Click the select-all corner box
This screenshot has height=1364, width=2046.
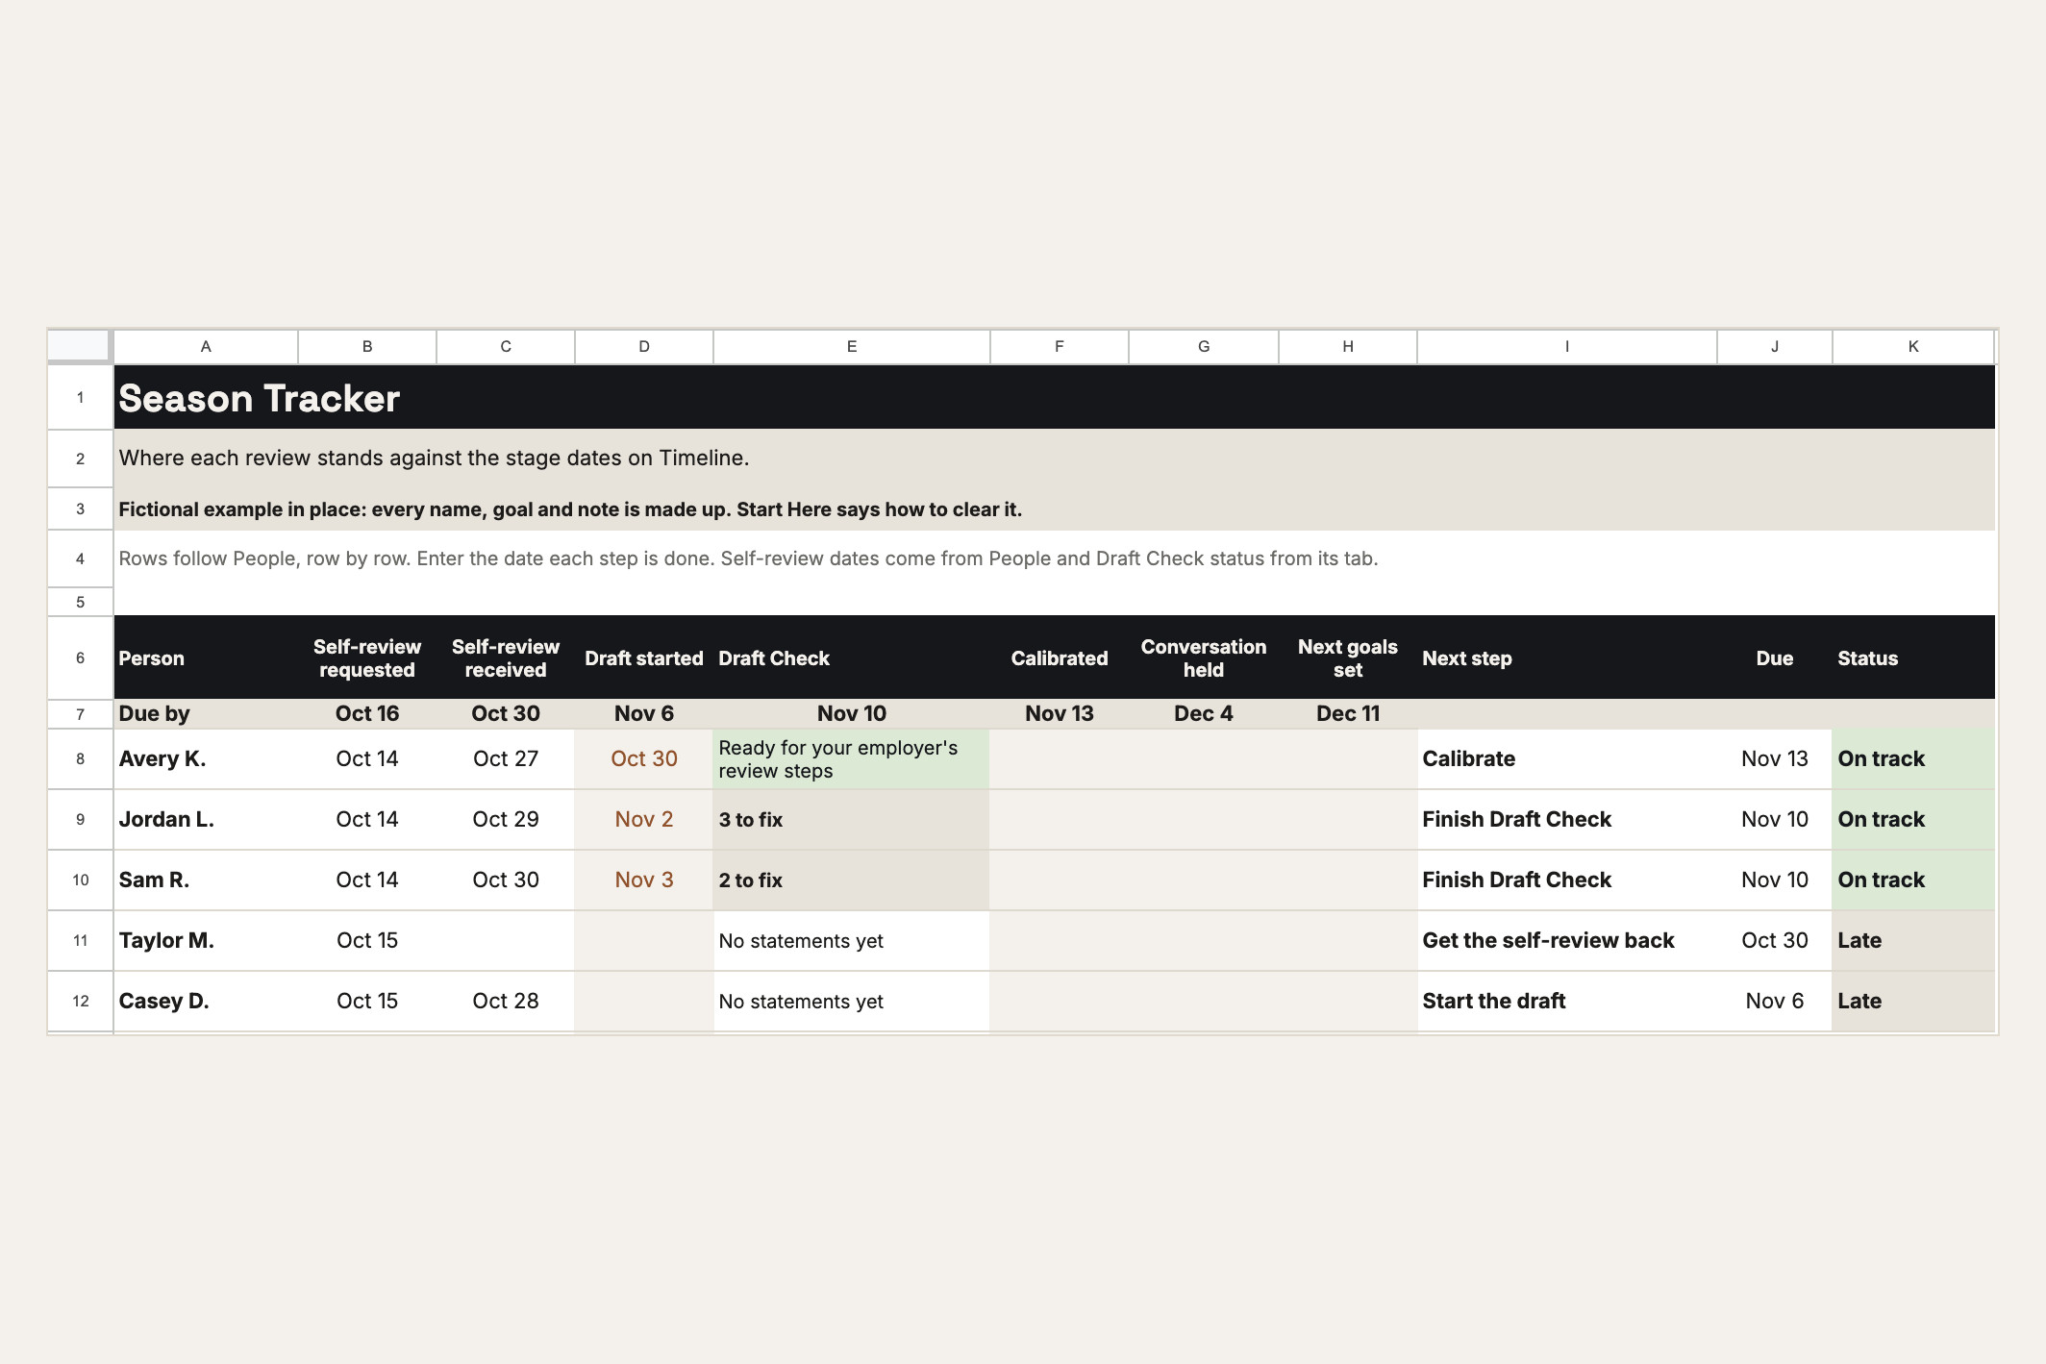point(79,346)
